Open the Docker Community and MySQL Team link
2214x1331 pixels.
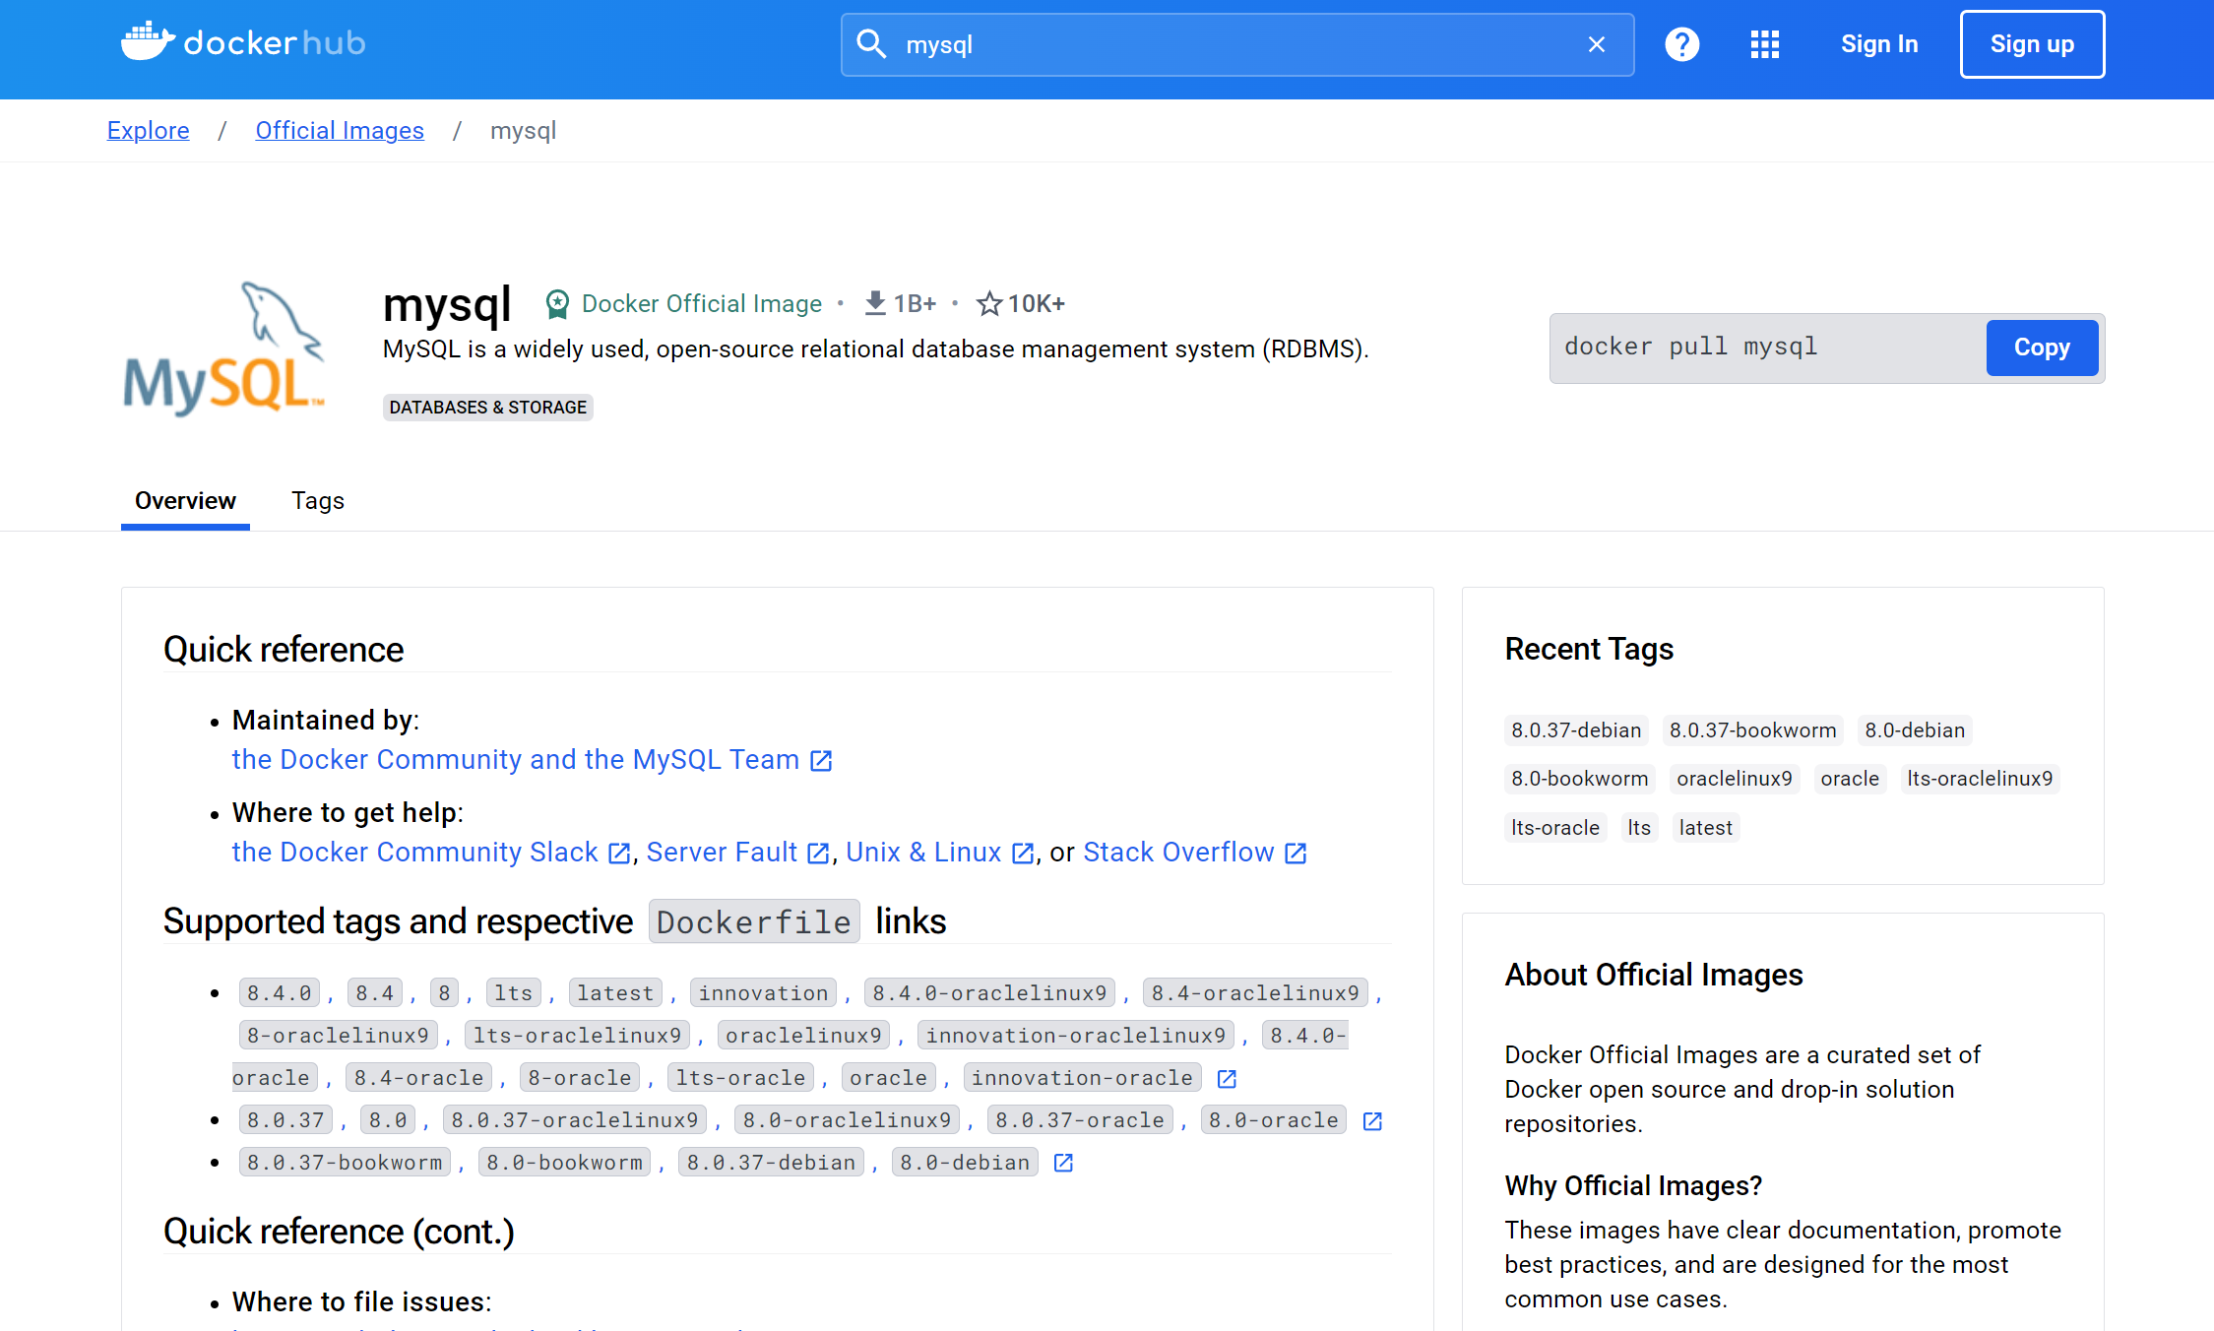516,760
